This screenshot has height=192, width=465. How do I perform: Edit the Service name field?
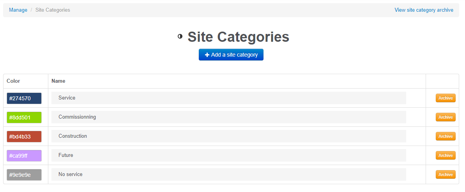[x=228, y=98]
